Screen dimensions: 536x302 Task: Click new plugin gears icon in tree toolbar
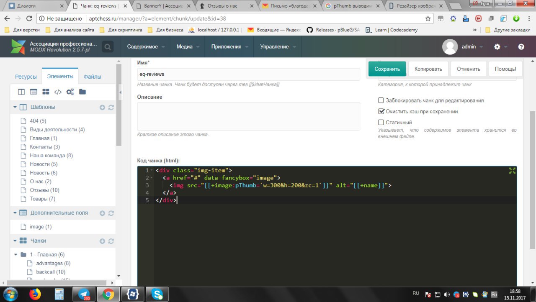[x=70, y=92]
